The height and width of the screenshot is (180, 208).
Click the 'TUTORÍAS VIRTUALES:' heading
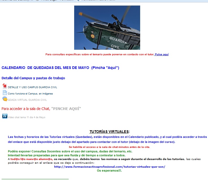(x=109, y=132)
